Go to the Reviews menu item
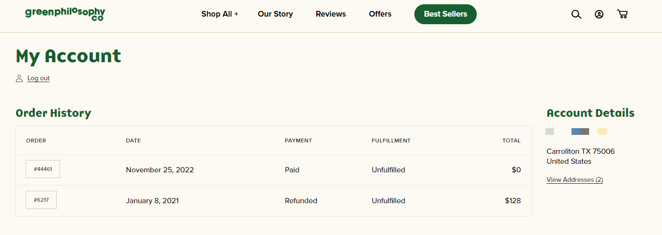The image size is (662, 235). tap(331, 14)
